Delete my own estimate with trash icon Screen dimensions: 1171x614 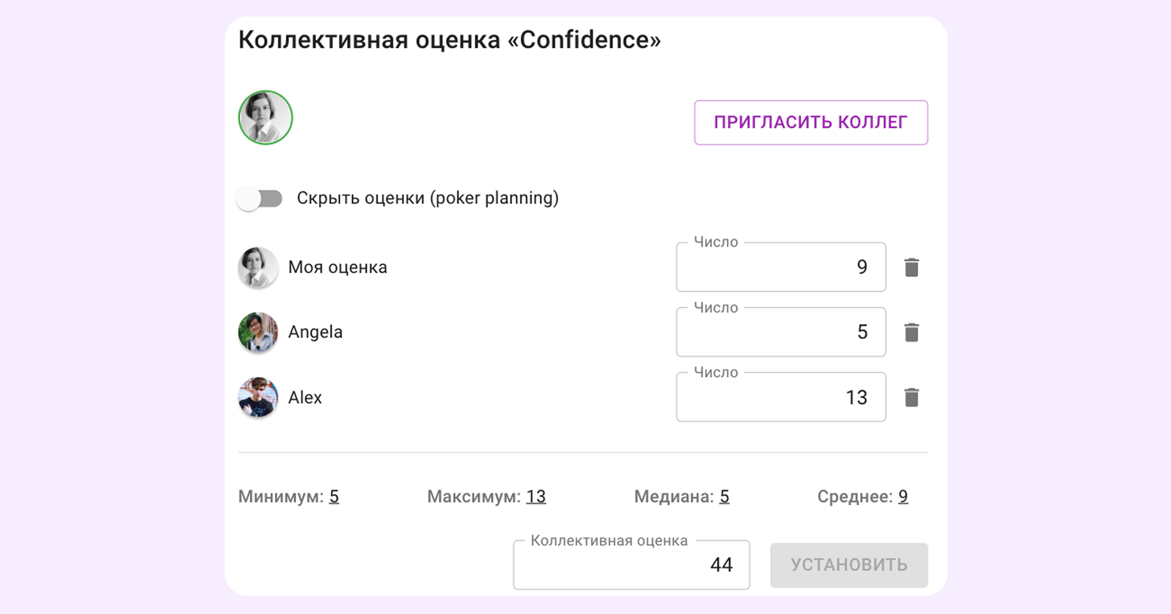[911, 267]
